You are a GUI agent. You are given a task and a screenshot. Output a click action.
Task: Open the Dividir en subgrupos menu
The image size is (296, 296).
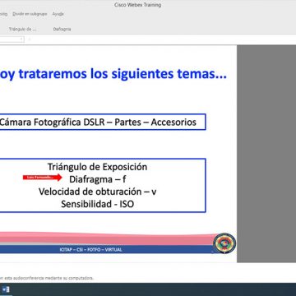point(30,14)
